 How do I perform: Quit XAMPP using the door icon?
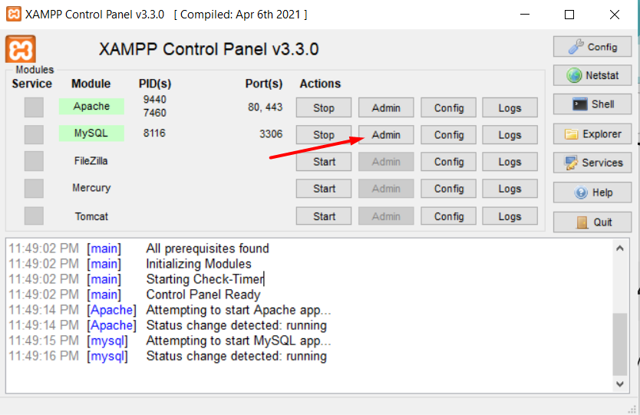[592, 222]
